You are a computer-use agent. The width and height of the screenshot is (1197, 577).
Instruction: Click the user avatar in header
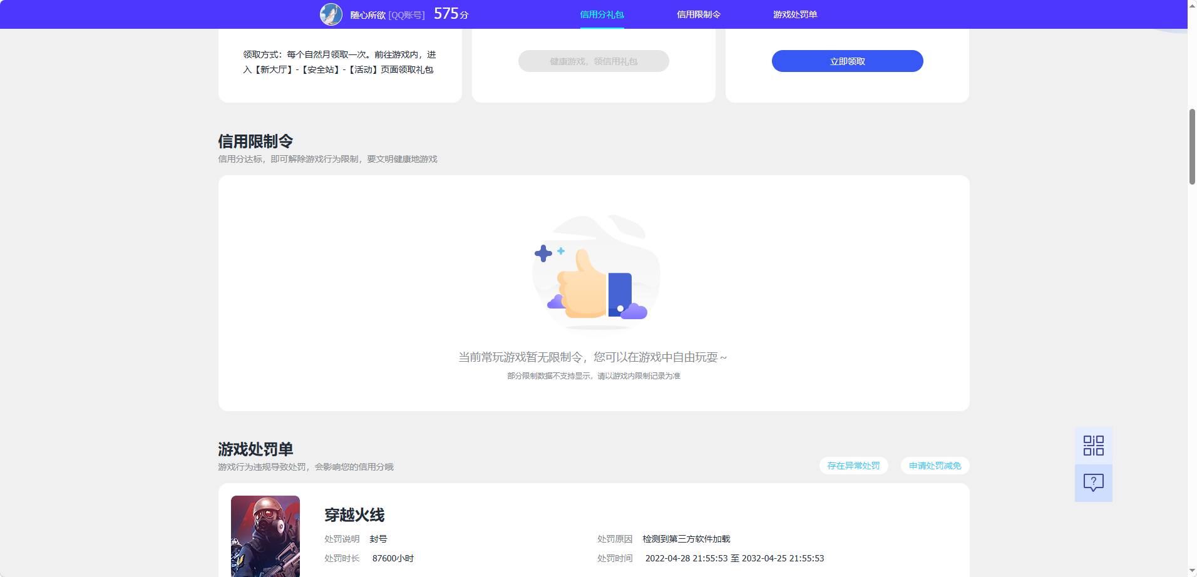(331, 14)
